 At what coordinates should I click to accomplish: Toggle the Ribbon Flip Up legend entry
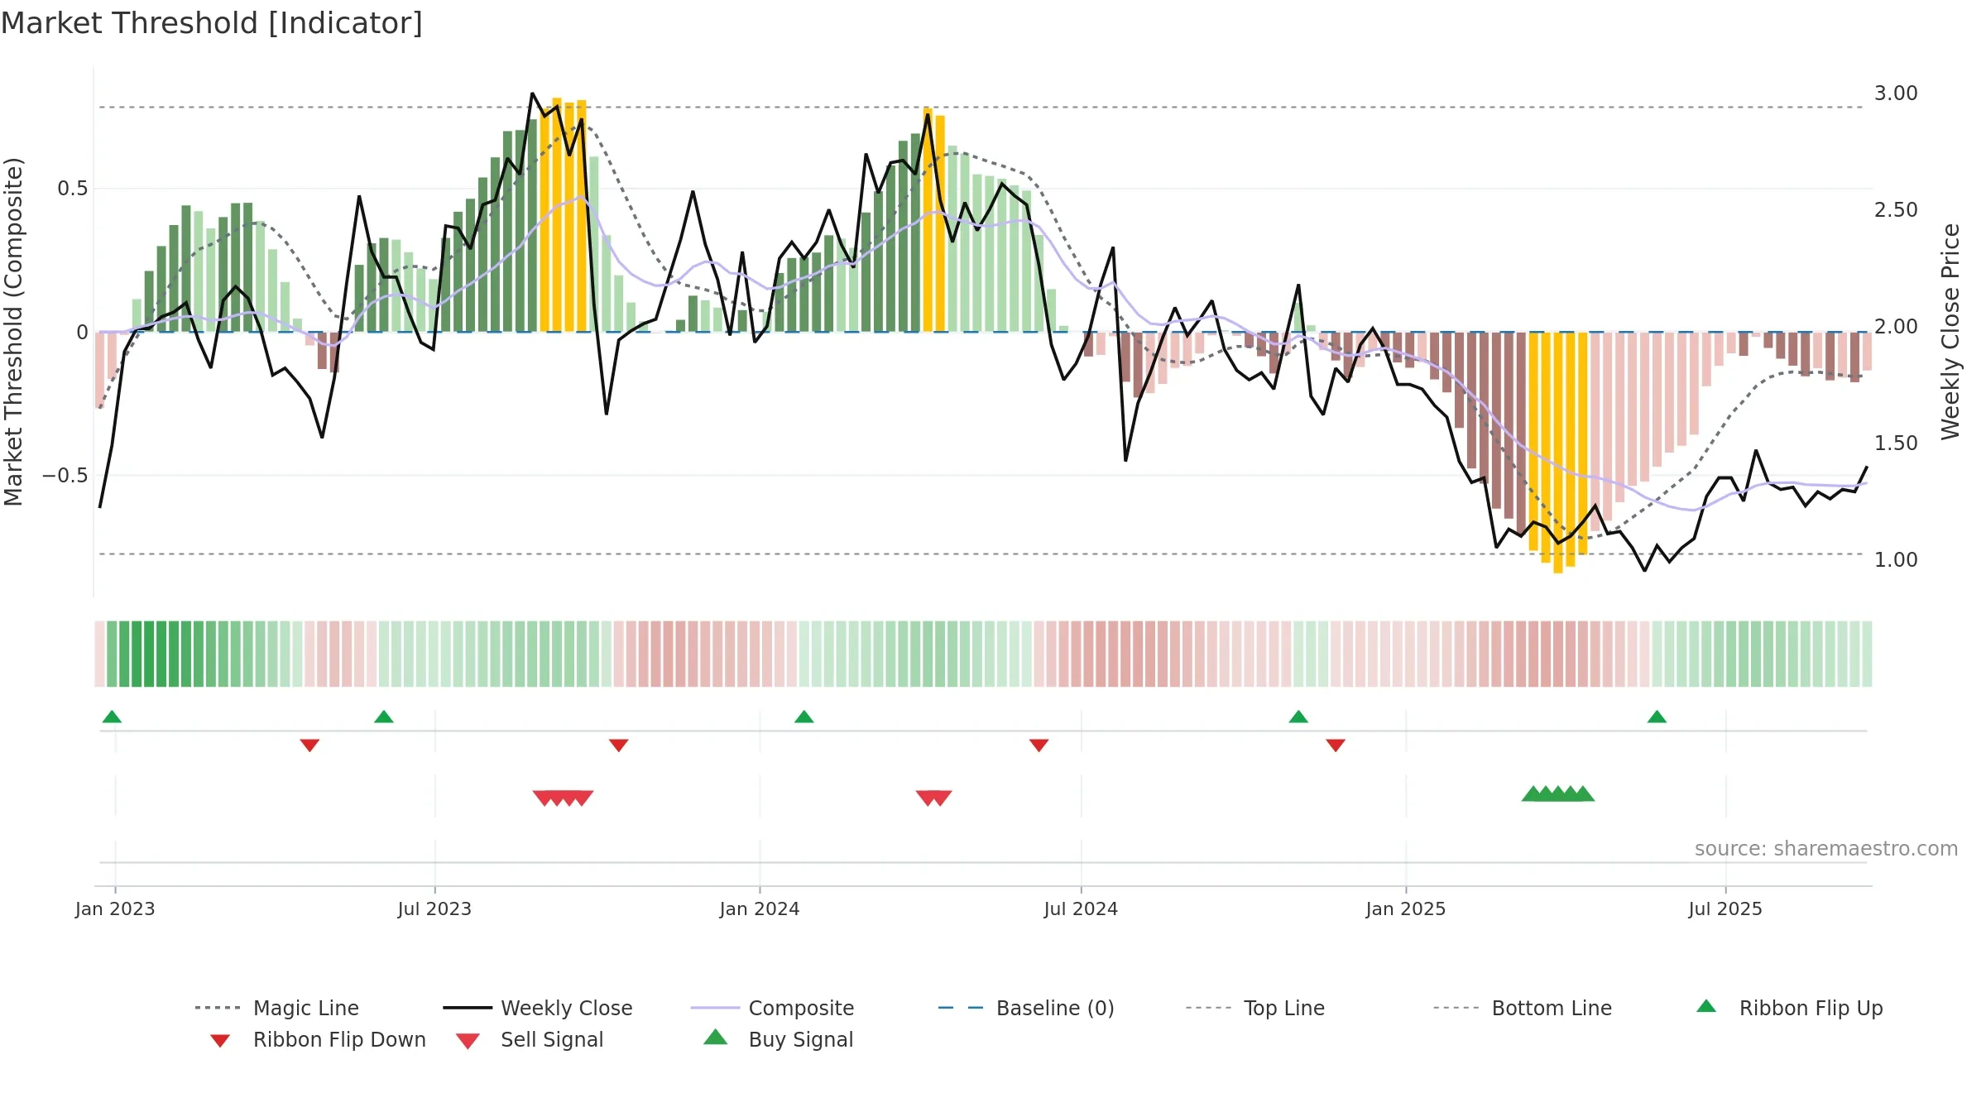pyautogui.click(x=1789, y=1008)
